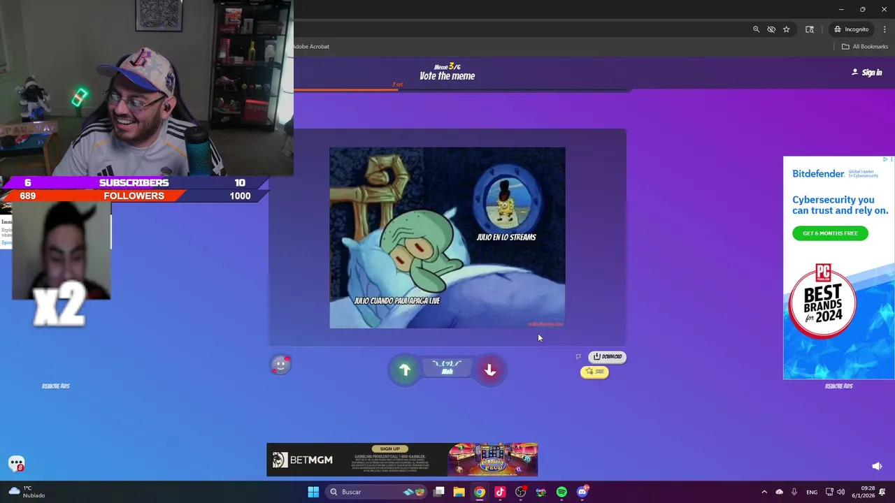Image resolution: width=895 pixels, height=503 pixels.
Task: Open Task View on the taskbar
Action: (439, 492)
